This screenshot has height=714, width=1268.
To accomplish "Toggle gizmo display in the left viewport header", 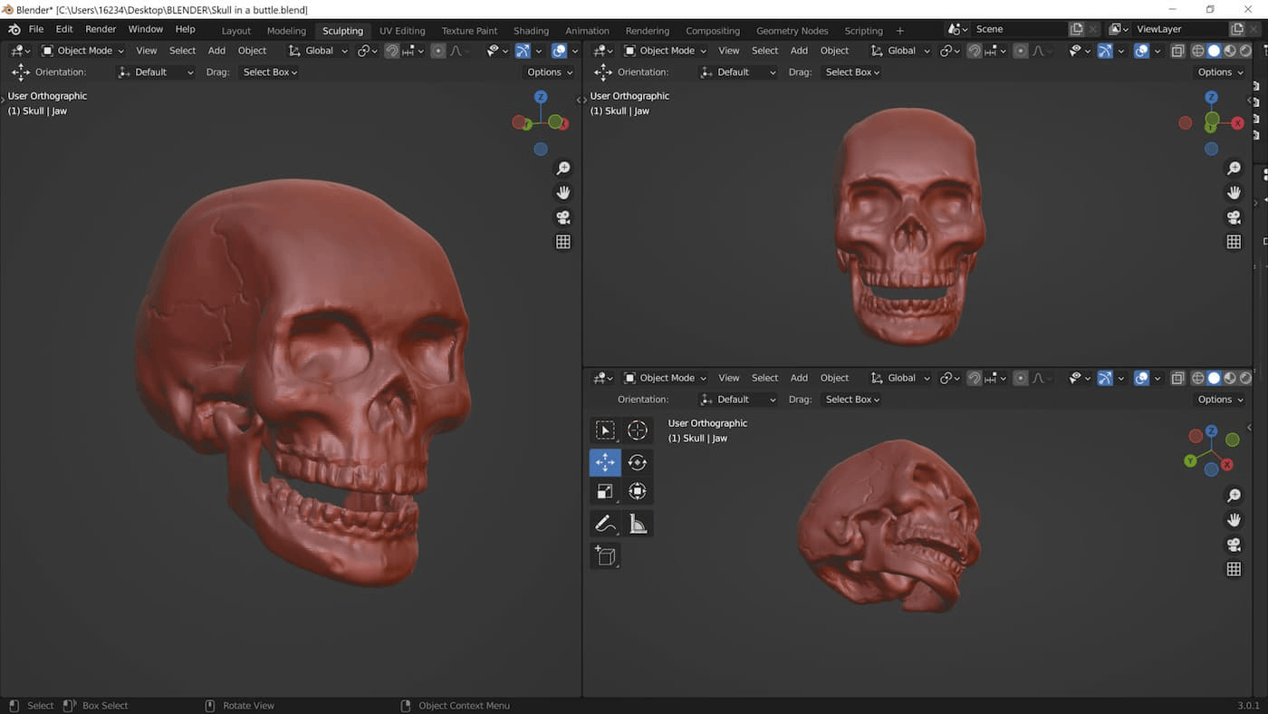I will click(x=523, y=51).
